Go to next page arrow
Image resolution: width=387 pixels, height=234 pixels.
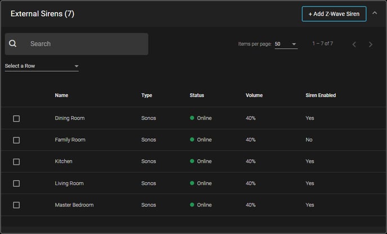tap(371, 44)
